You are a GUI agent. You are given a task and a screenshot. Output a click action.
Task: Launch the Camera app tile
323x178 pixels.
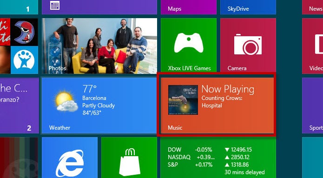point(248,46)
